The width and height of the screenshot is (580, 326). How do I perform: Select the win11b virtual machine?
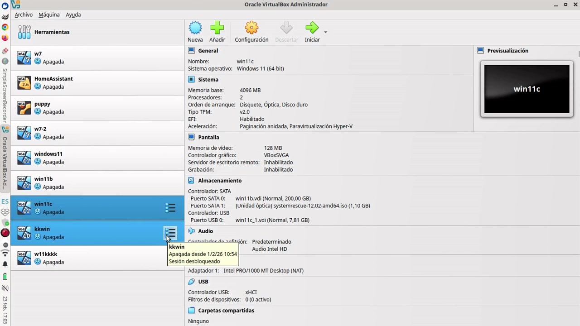coord(97,183)
